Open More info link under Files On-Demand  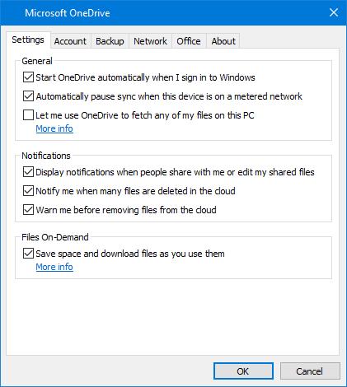[x=54, y=267]
